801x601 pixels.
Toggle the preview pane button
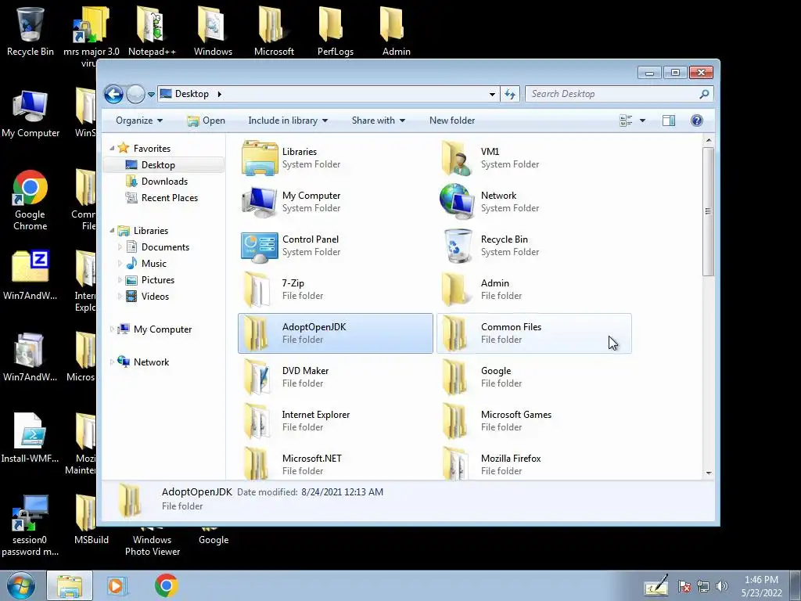coord(669,121)
